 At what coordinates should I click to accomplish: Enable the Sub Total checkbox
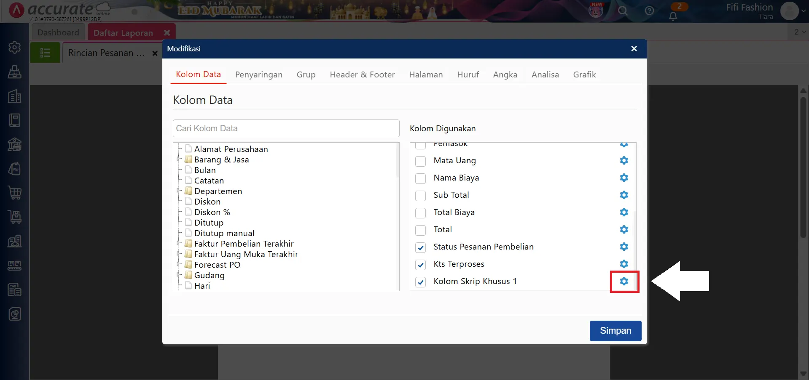[420, 196]
